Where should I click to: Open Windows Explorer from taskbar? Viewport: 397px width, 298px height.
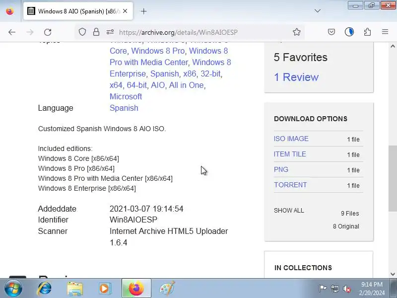[x=75, y=289]
